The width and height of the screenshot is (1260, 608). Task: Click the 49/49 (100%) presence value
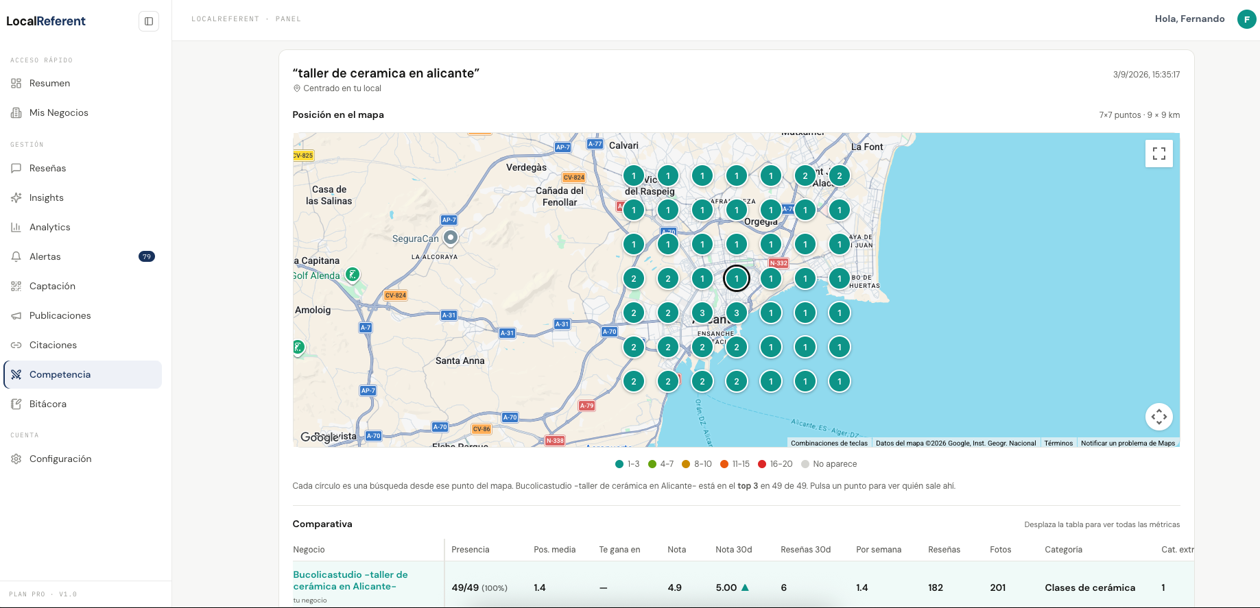coord(479,588)
